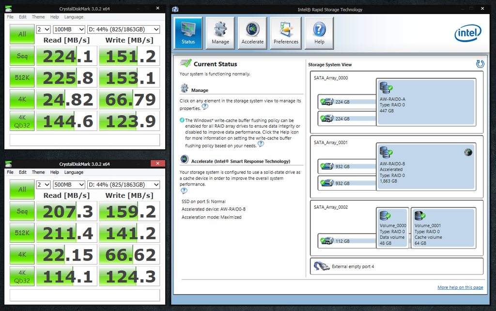Open Language menu in bottom CrystalDiskMark
This screenshot has width=496, height=311.
point(74,172)
